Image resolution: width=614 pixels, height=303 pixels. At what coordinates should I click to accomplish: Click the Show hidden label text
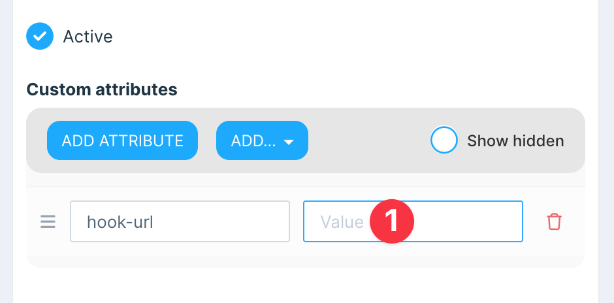515,140
